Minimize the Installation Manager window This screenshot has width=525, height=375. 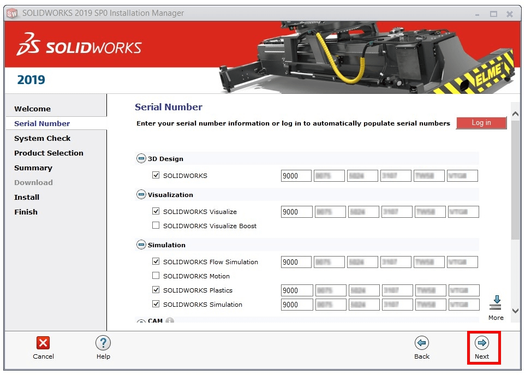[x=477, y=14]
